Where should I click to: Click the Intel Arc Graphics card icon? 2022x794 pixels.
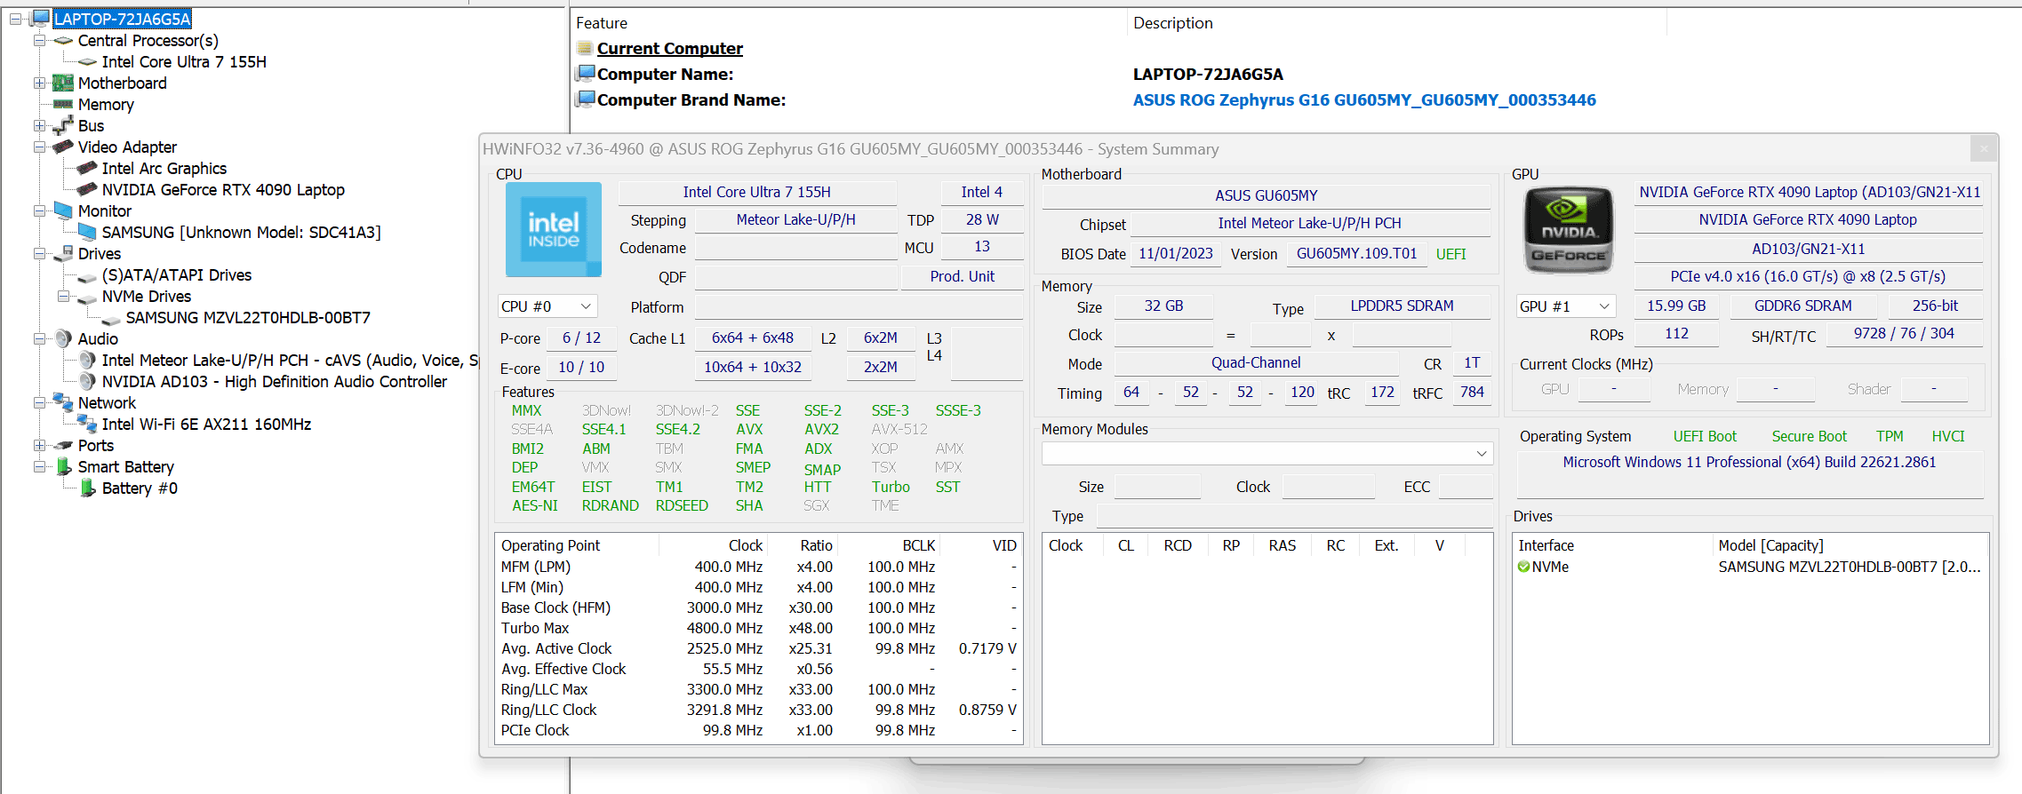coord(87,168)
